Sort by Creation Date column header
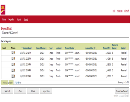130x102 pixels. tap(27, 48)
